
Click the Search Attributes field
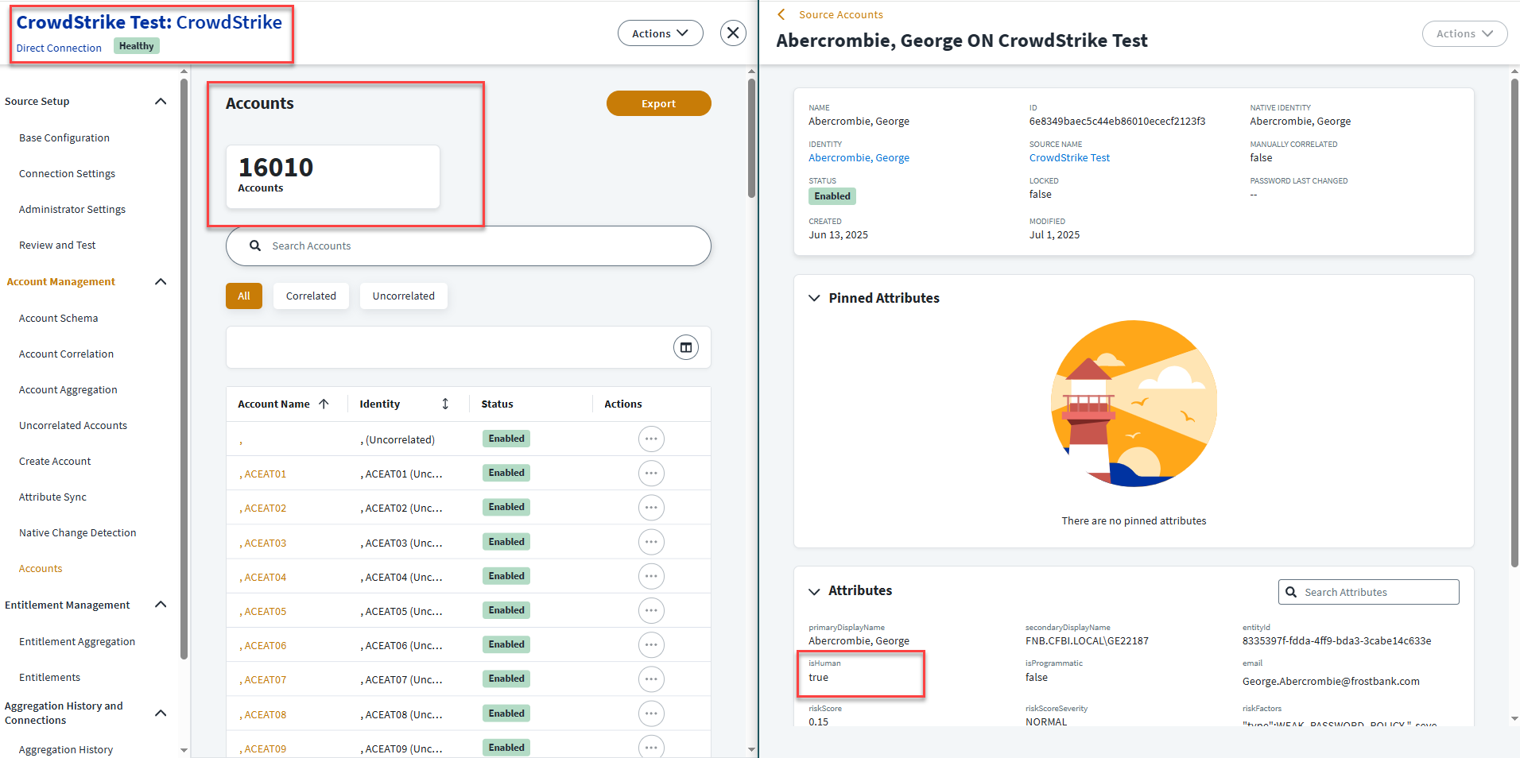(x=1369, y=592)
